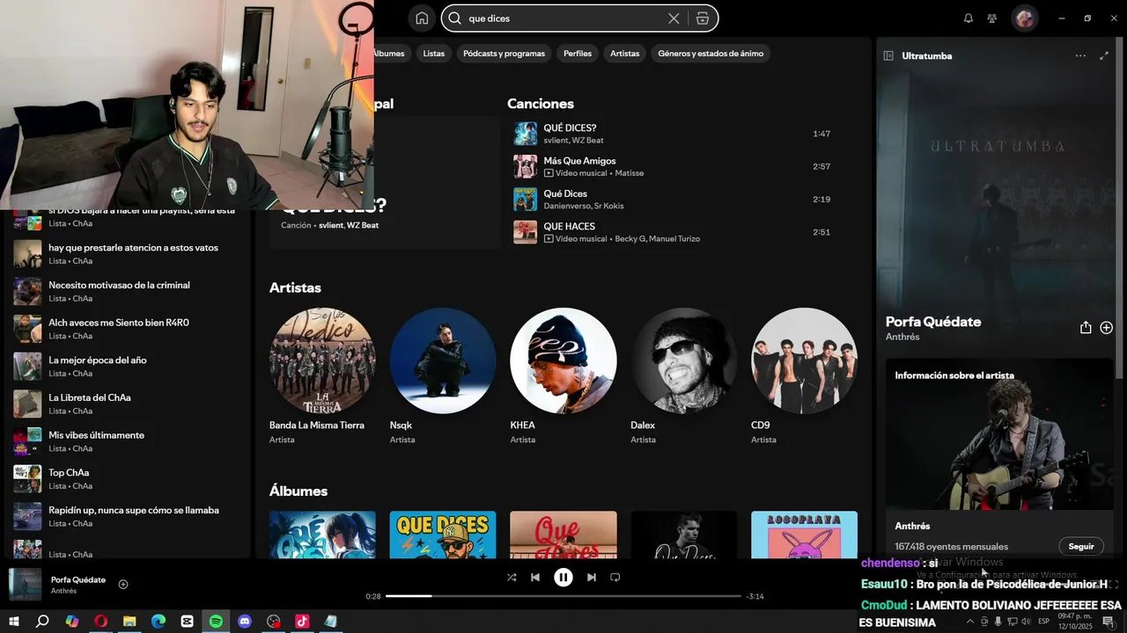Open the CD9 artist profile picture

[x=804, y=360]
